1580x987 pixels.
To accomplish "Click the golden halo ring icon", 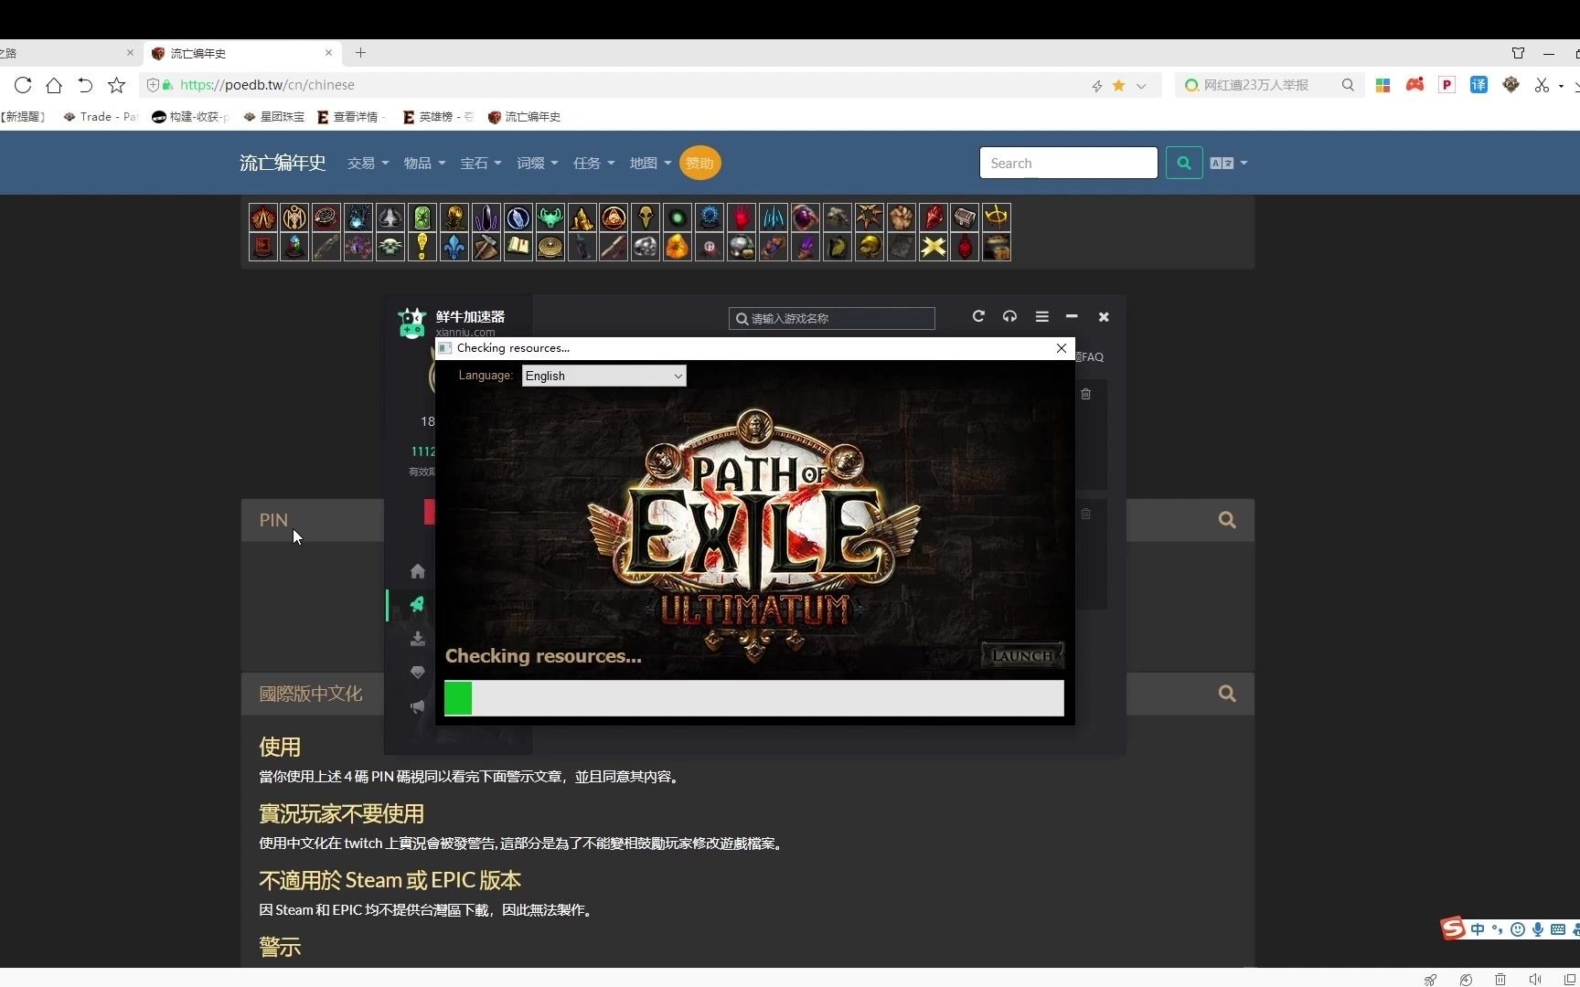I will (997, 218).
